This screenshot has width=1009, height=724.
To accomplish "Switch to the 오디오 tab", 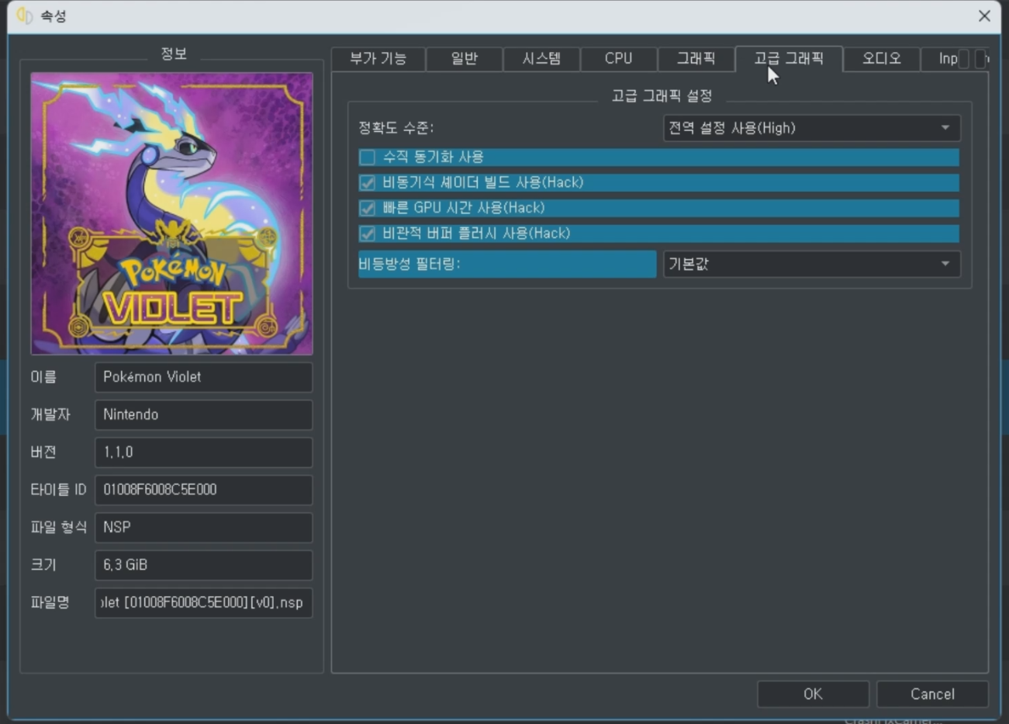I will (x=882, y=59).
